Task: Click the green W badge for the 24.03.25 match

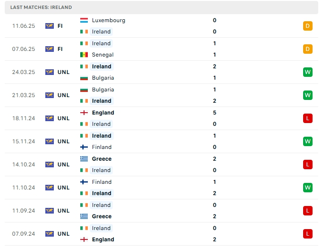Action: 308,72
